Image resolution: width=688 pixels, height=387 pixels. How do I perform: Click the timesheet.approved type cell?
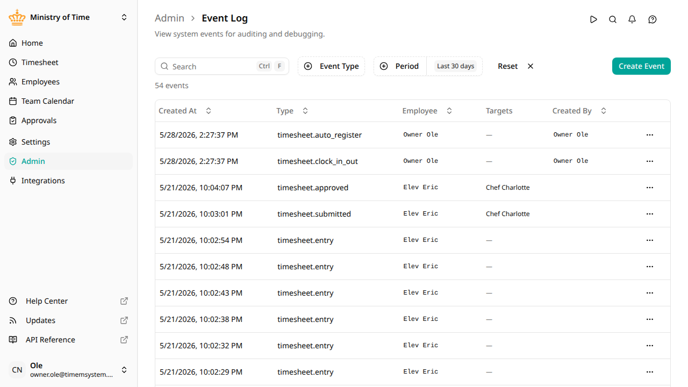(x=313, y=188)
